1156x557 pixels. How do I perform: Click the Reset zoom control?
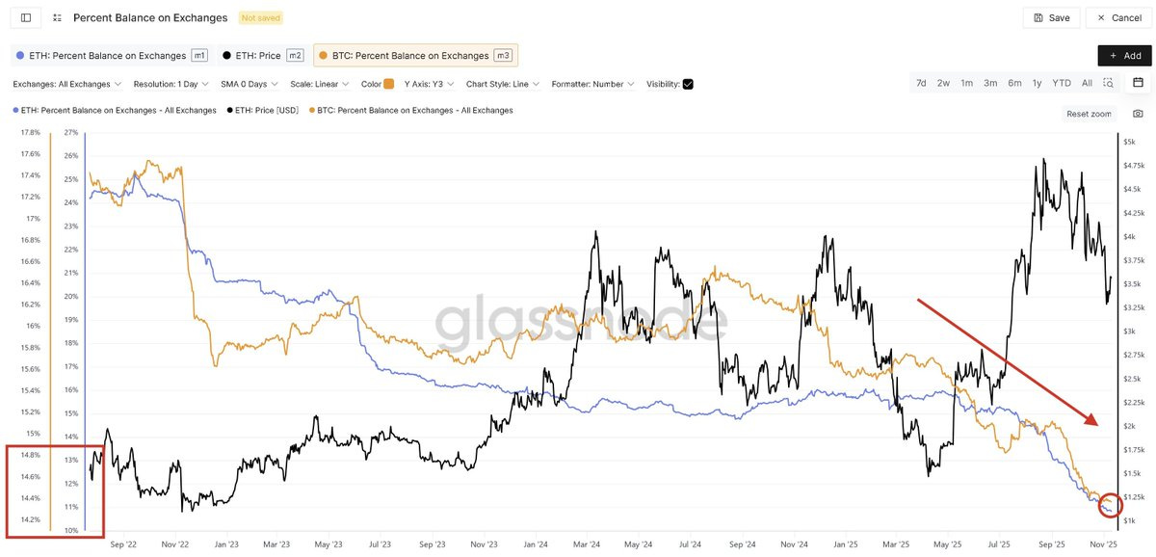click(x=1088, y=114)
